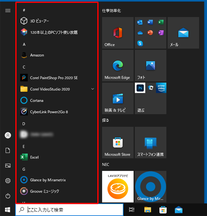Click the E letter header

click(x=24, y=146)
